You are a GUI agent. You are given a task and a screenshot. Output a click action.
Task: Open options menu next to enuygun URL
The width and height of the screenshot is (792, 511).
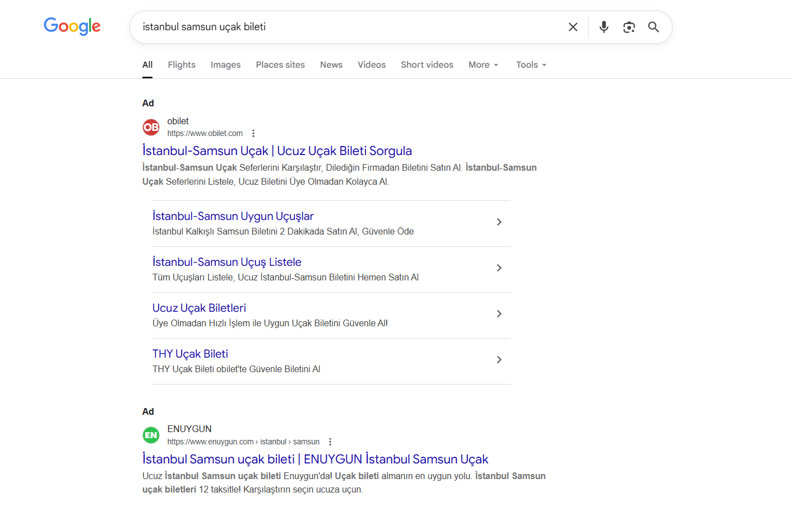click(330, 442)
